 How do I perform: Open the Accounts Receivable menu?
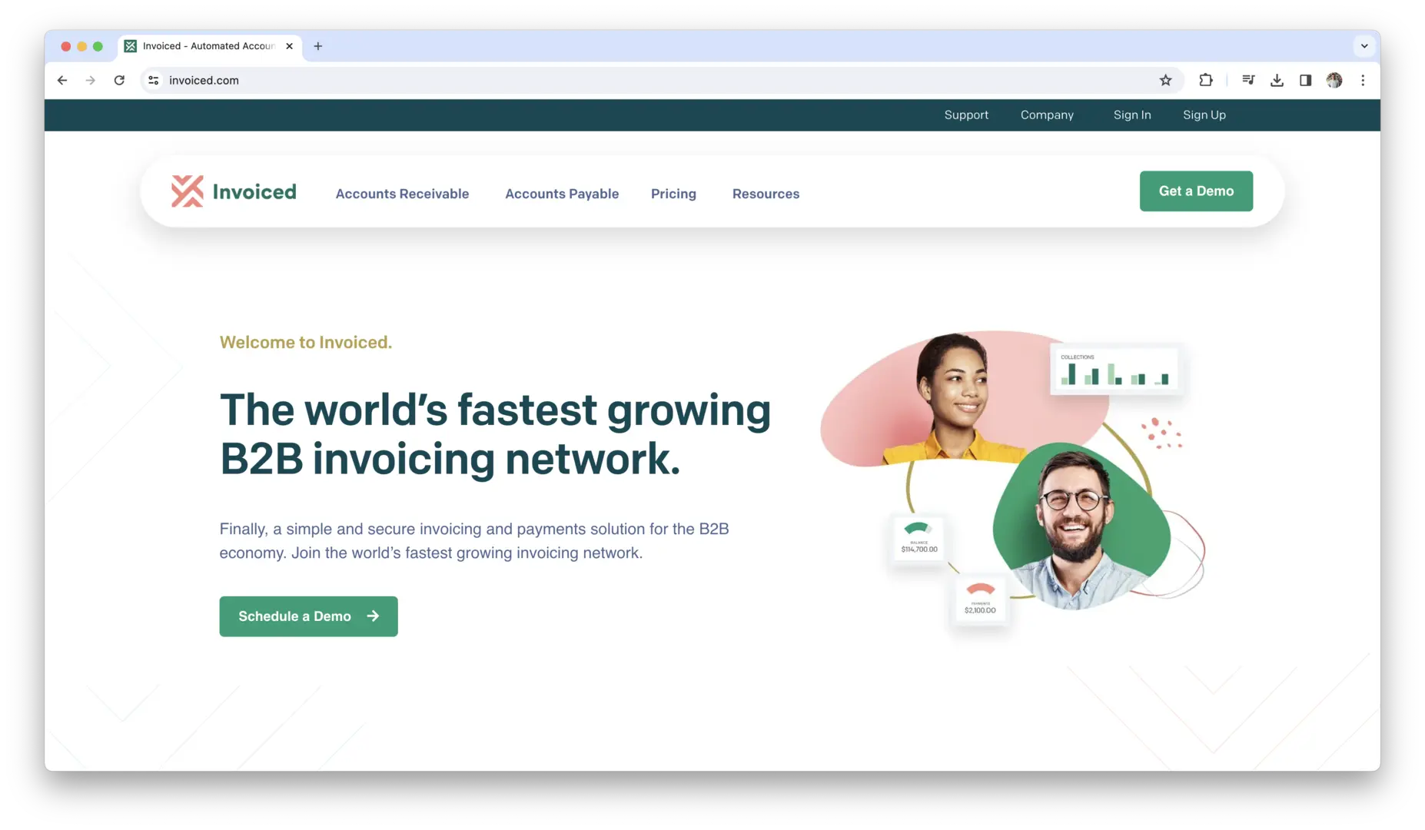pos(402,194)
